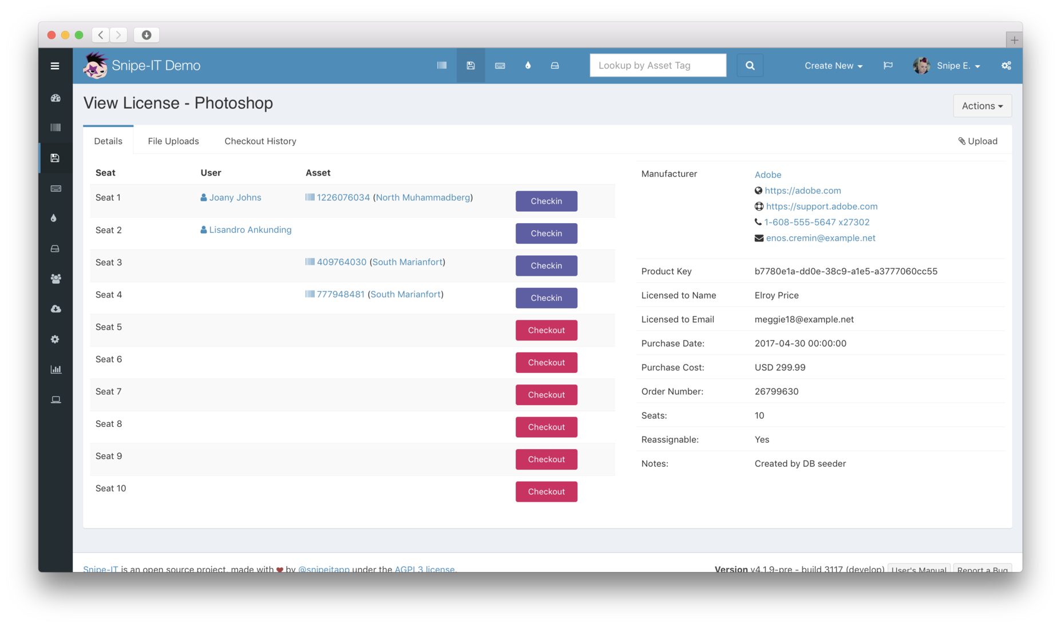The width and height of the screenshot is (1061, 627).
Task: Open the Create New dropdown
Action: 833,65
